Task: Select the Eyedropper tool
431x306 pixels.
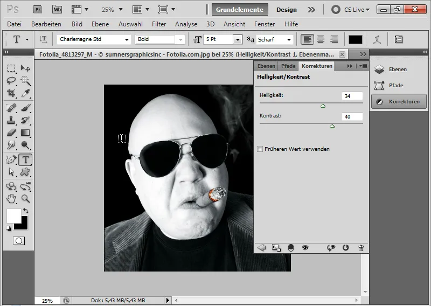Action: 25,93
